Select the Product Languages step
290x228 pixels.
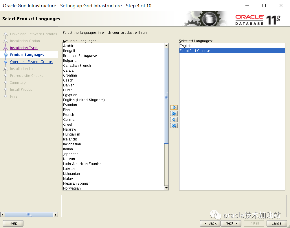click(27, 55)
